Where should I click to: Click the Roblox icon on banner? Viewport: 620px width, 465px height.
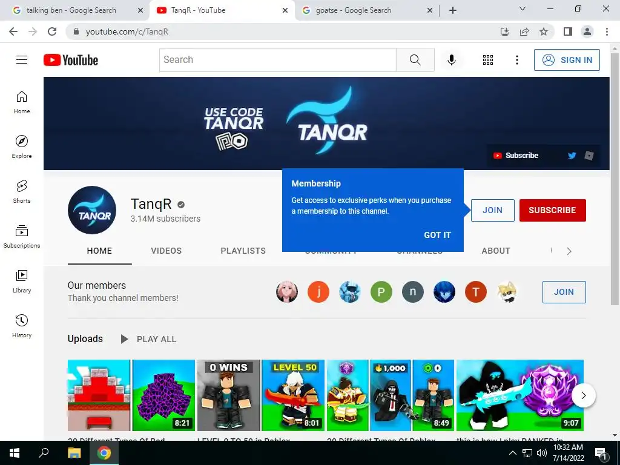589,156
